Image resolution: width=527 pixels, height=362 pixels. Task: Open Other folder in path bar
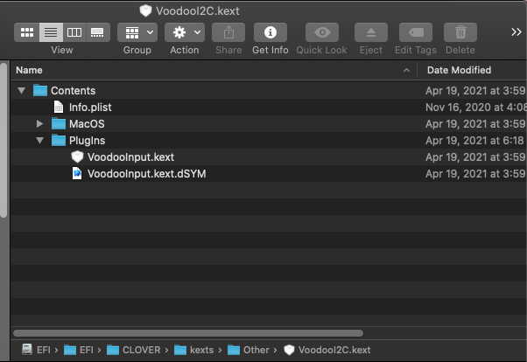point(249,350)
